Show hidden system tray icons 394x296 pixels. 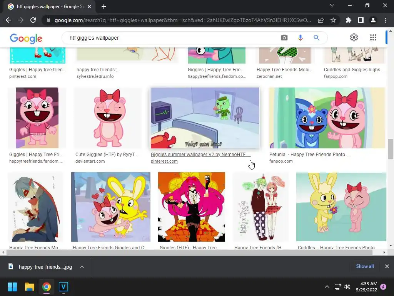[327, 287]
